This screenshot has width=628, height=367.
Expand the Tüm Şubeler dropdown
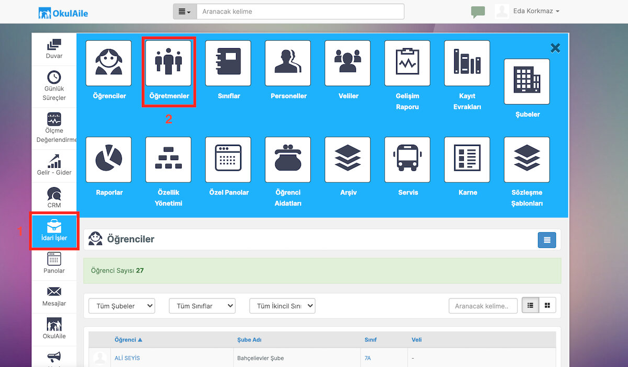tap(122, 306)
